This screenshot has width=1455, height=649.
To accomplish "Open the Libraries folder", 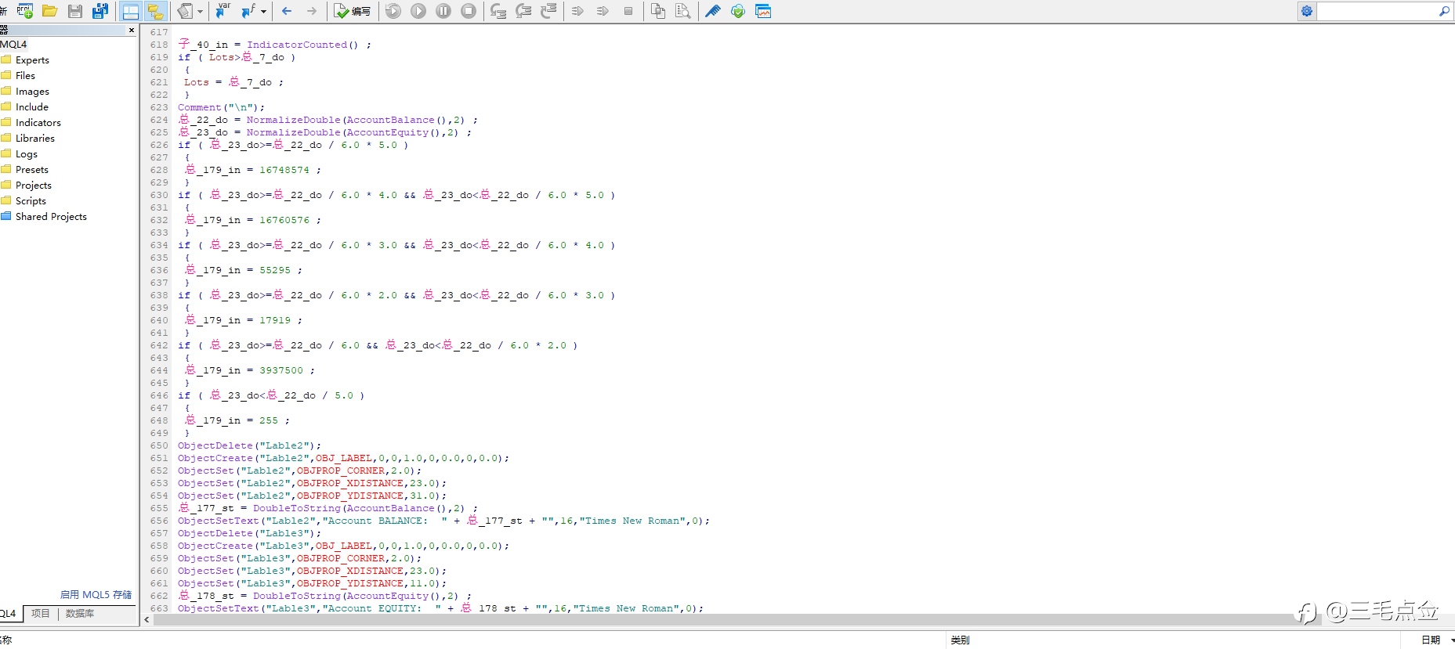I will coord(34,139).
